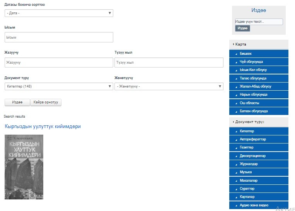Screen dimensions: 295x211
Task: Click the sidebar search text box
Action: [259, 22]
